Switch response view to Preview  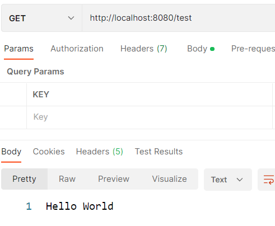coord(114,179)
